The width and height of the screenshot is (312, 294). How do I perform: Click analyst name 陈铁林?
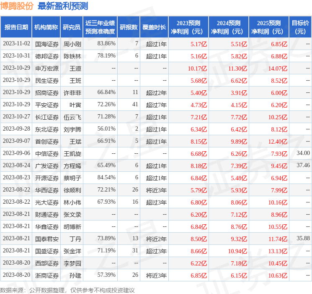pyautogui.click(x=72, y=56)
